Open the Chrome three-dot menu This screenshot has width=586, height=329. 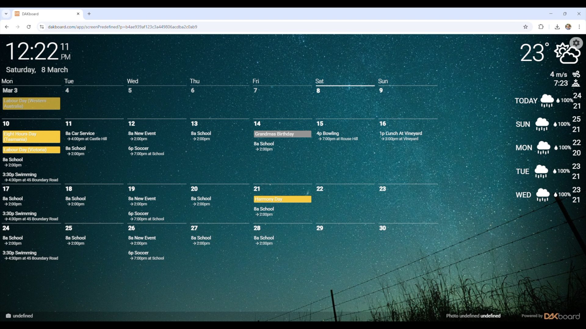(579, 27)
